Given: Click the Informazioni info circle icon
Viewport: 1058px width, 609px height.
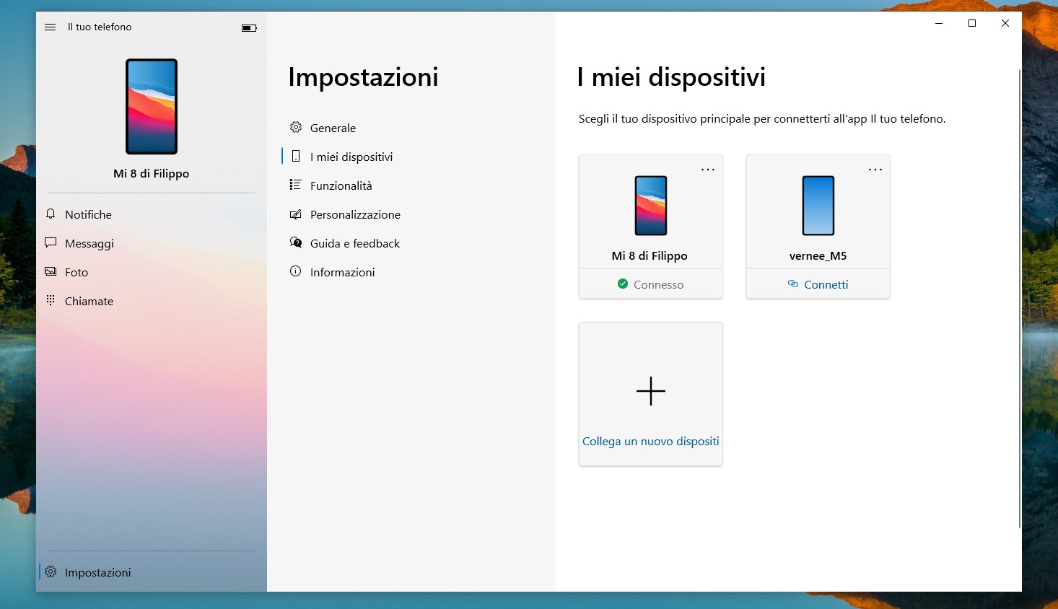Looking at the screenshot, I should tap(296, 271).
